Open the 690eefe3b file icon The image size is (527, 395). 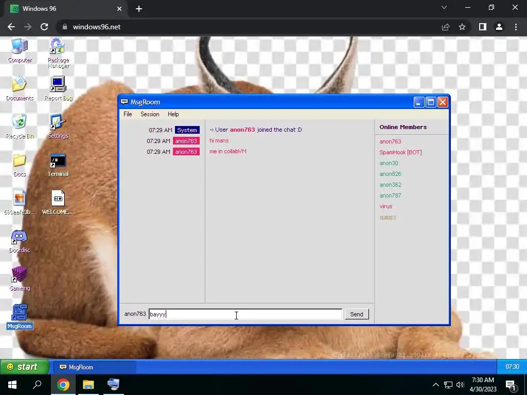(x=20, y=203)
